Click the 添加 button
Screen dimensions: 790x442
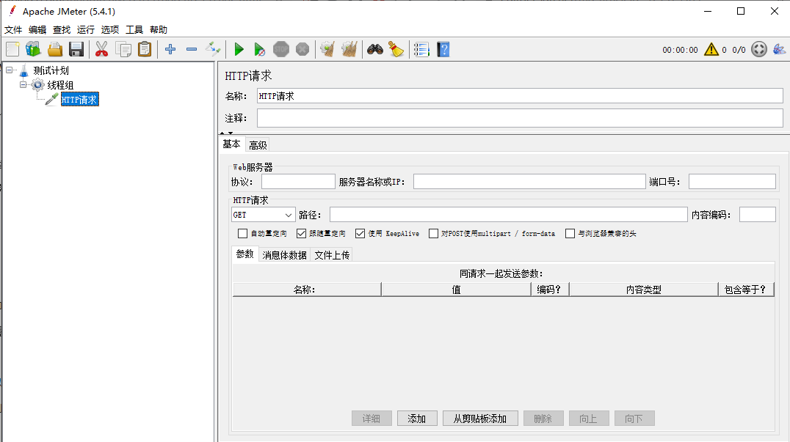point(417,419)
